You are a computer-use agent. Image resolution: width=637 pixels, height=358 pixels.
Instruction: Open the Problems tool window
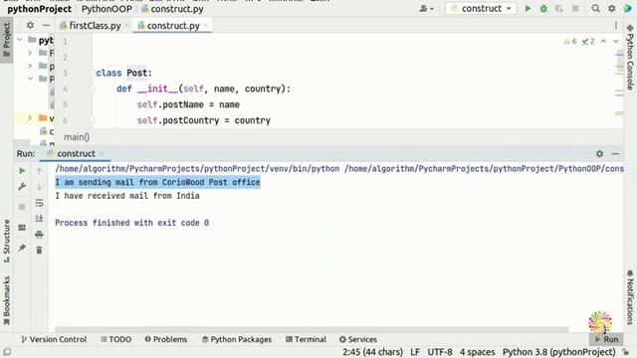coord(166,339)
